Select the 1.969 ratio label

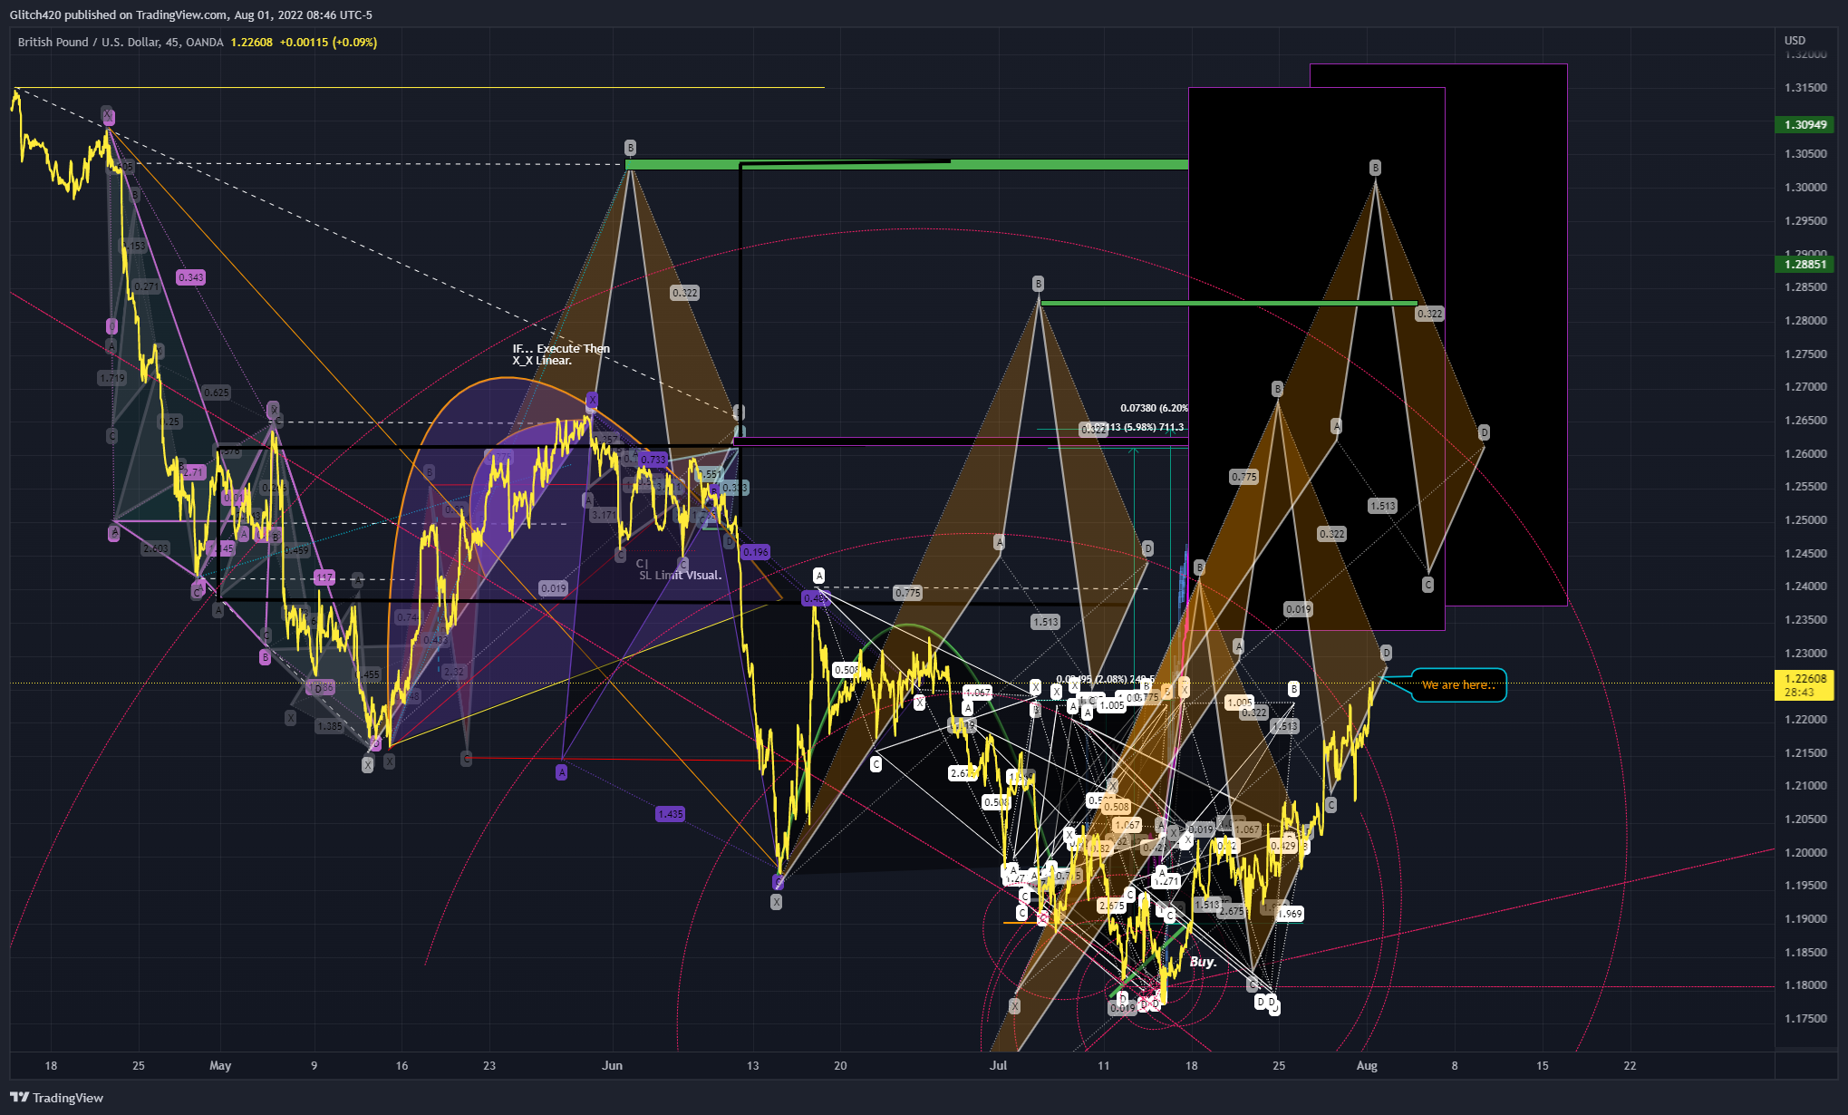1289,914
